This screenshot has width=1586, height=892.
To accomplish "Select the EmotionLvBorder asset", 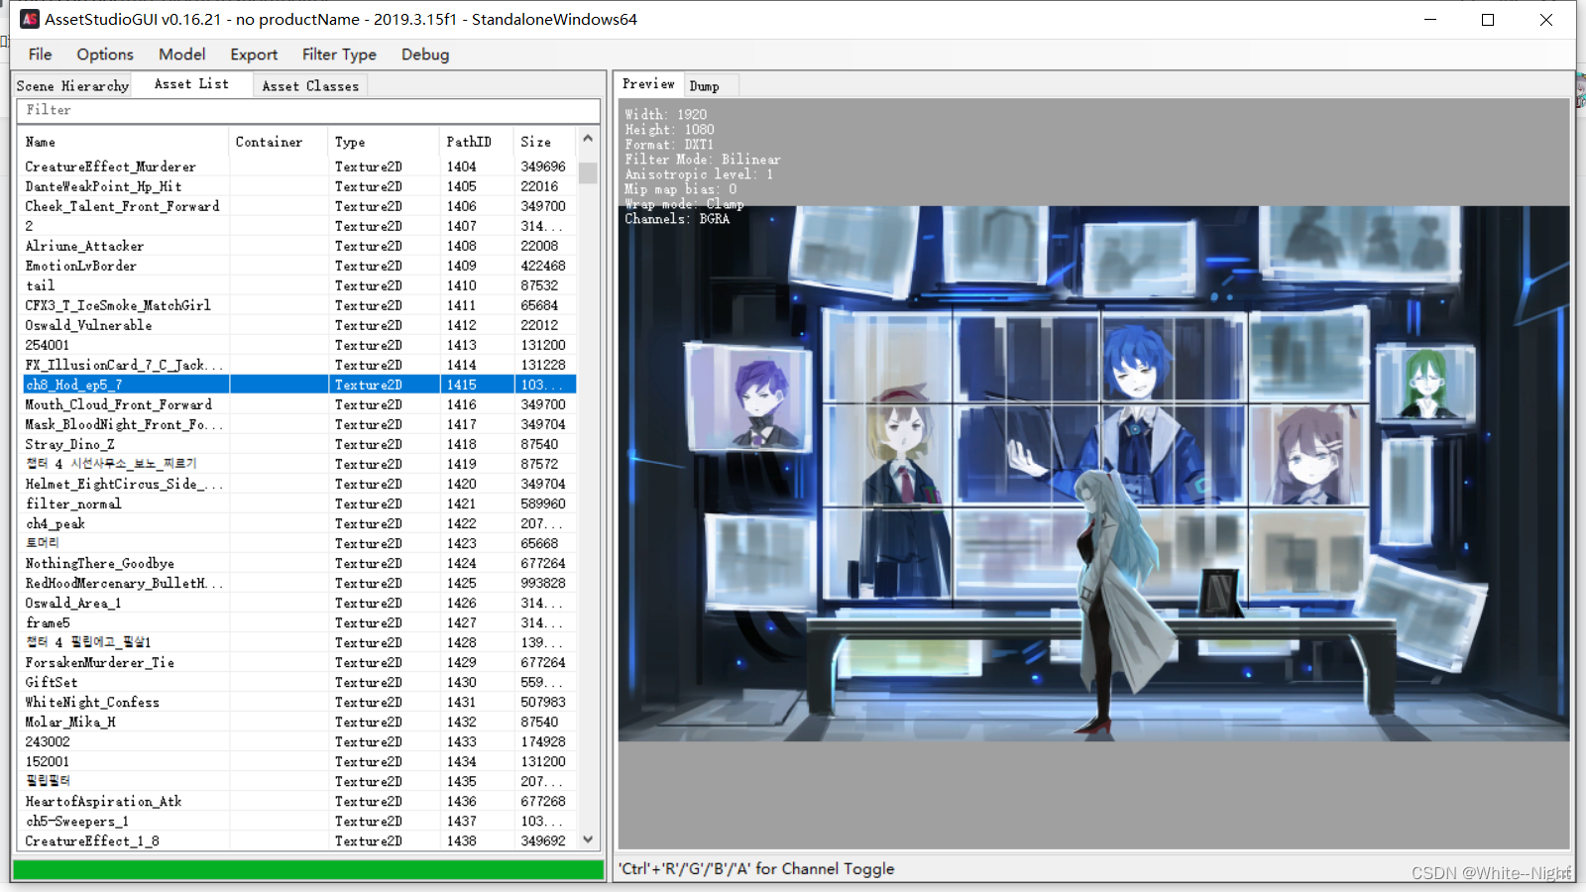I will (x=299, y=266).
